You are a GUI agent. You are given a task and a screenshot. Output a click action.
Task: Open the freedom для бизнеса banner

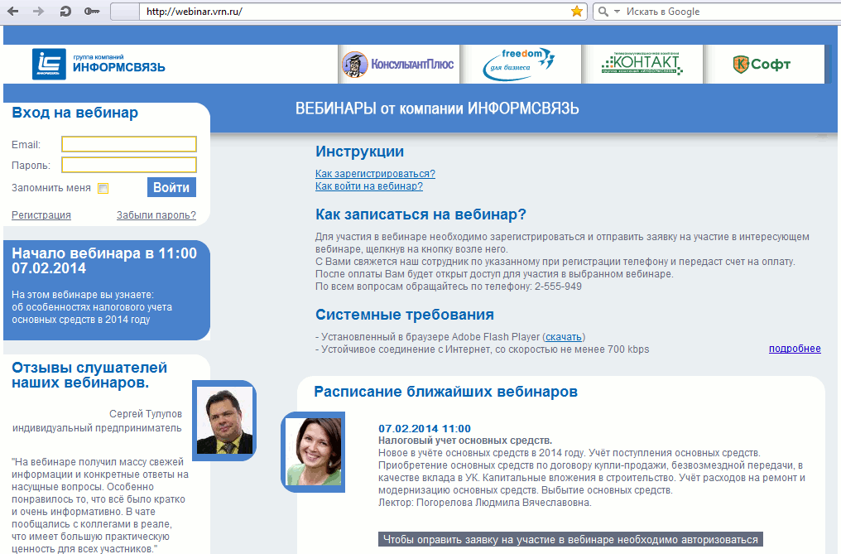tap(520, 65)
